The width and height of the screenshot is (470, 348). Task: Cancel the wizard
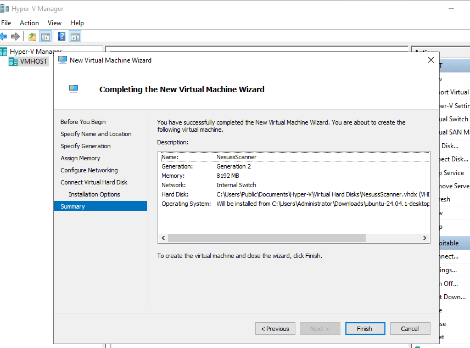point(410,329)
